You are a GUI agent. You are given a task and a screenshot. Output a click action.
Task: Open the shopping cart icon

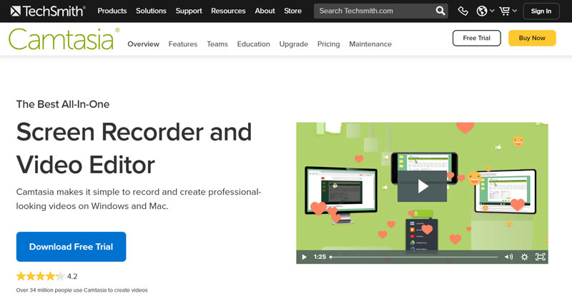505,11
